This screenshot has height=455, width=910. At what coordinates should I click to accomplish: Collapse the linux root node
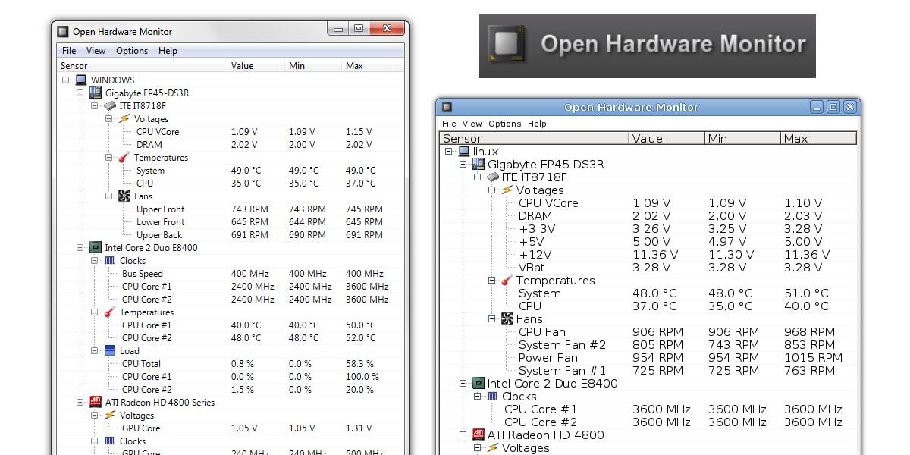pos(450,152)
